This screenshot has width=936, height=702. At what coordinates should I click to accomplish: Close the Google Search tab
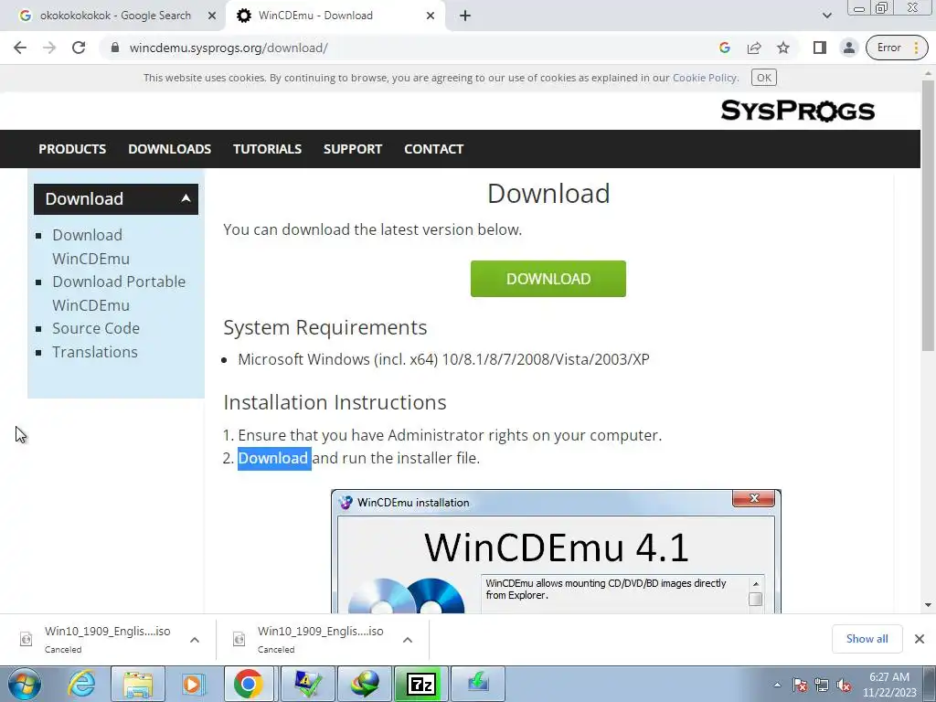point(212,16)
